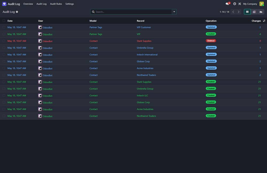Open the Audit Rules menu

tap(56, 4)
